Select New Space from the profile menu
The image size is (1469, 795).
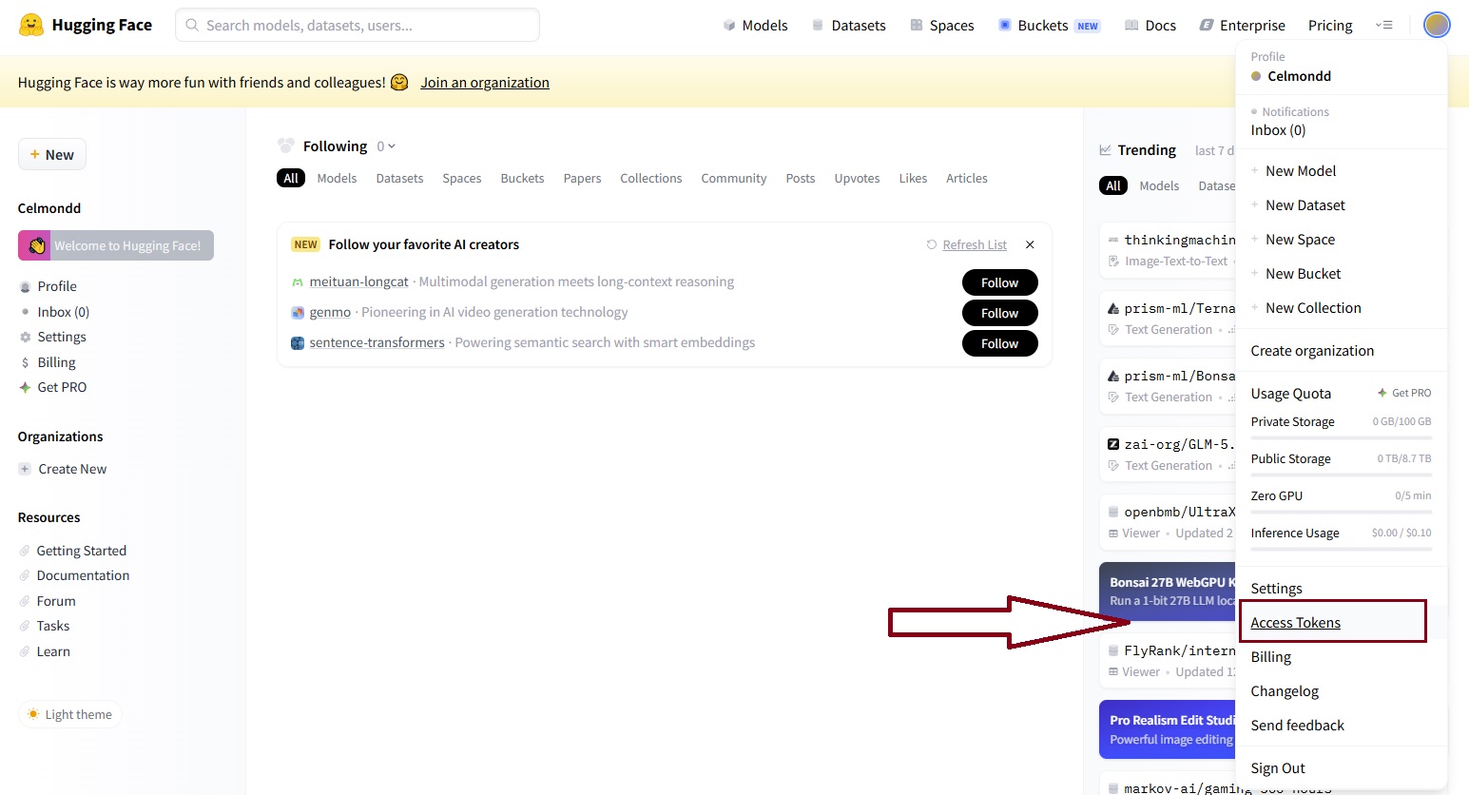[x=1300, y=240]
